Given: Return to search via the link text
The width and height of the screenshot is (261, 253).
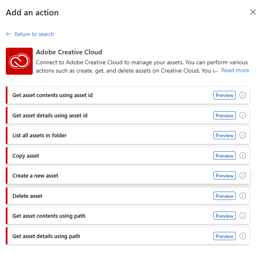Looking at the screenshot, I should click(x=34, y=34).
